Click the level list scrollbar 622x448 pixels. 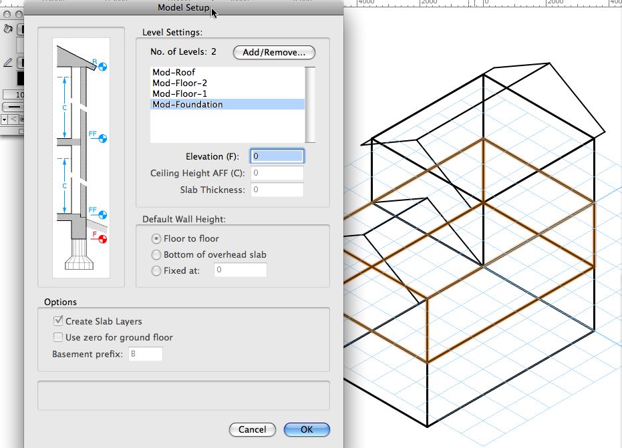310,105
